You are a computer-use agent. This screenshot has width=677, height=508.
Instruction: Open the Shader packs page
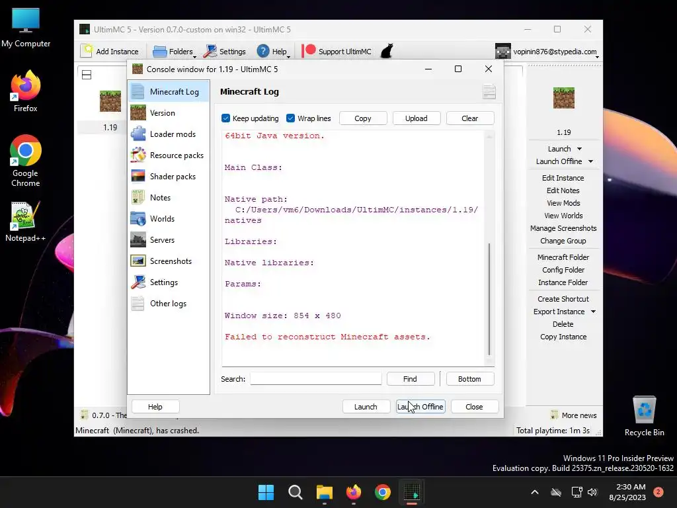pos(169,176)
